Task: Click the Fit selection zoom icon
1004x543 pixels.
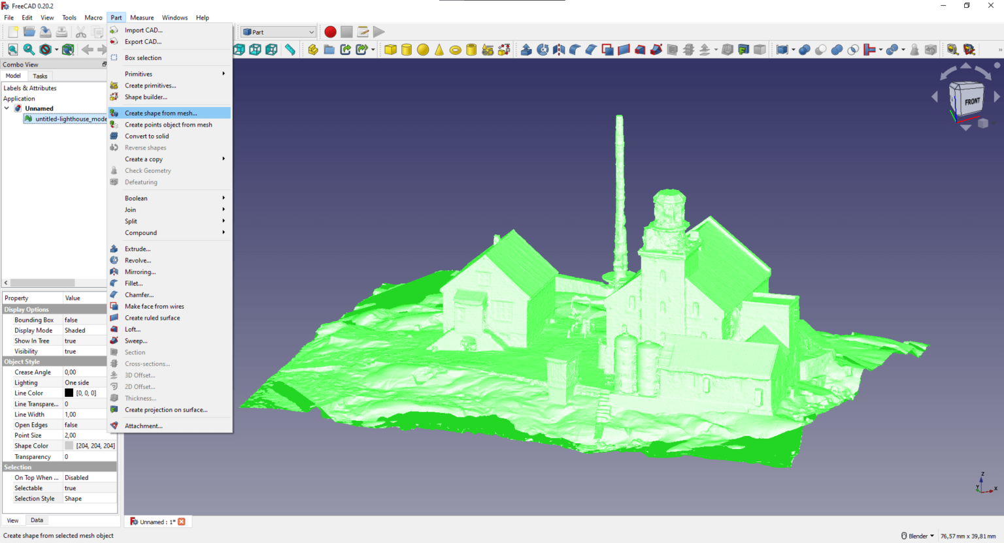Action: coord(29,50)
